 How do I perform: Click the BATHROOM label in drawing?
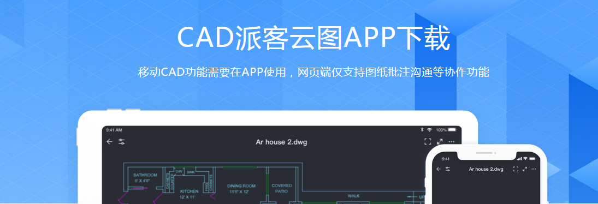coord(145,175)
